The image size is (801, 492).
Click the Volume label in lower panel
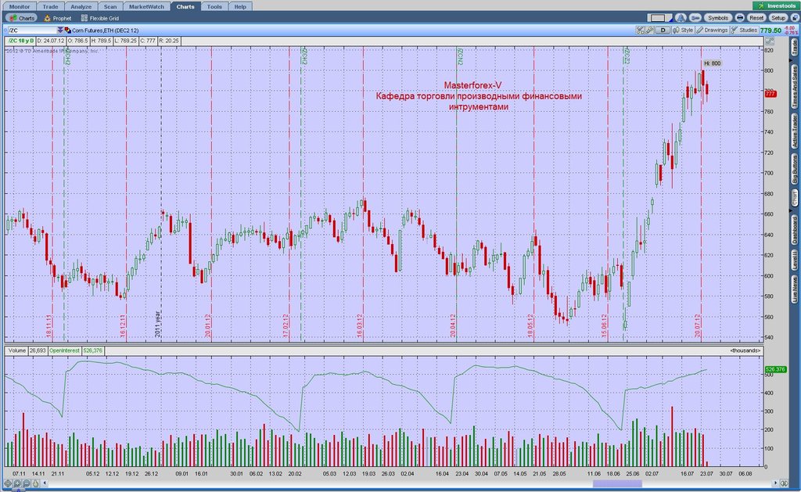click(17, 350)
